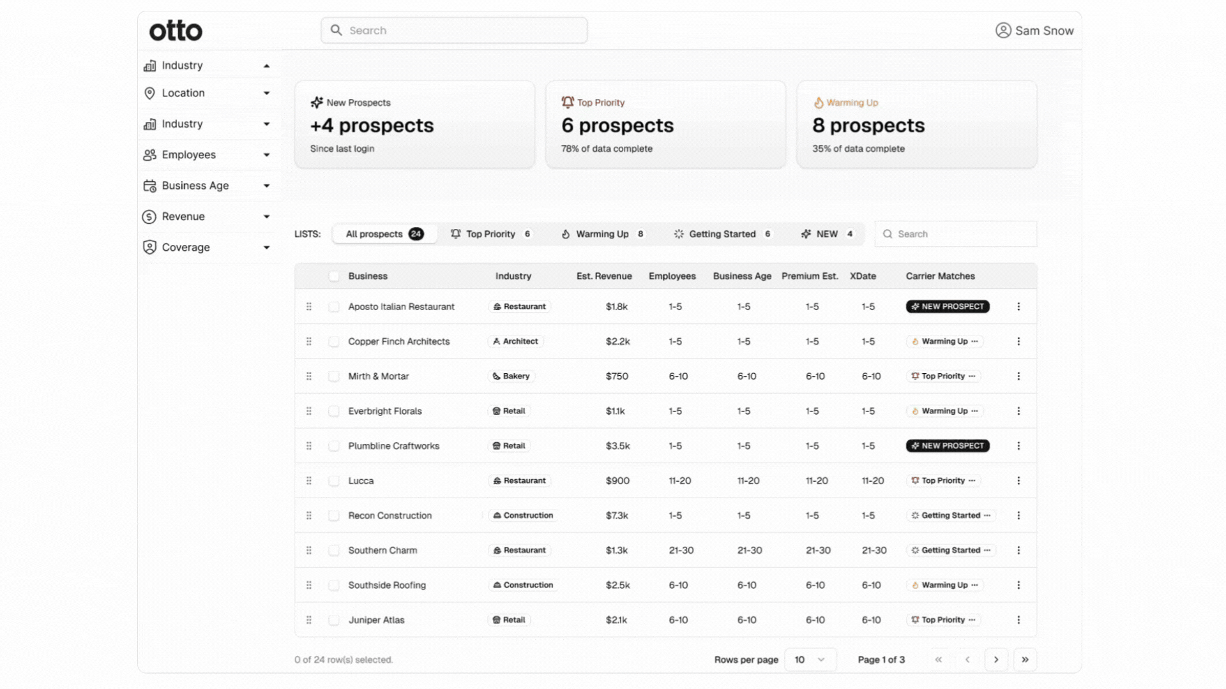This screenshot has height=689, width=1226.
Task: Click the Warming Up tag on Everbright Florals
Action: [x=944, y=411]
